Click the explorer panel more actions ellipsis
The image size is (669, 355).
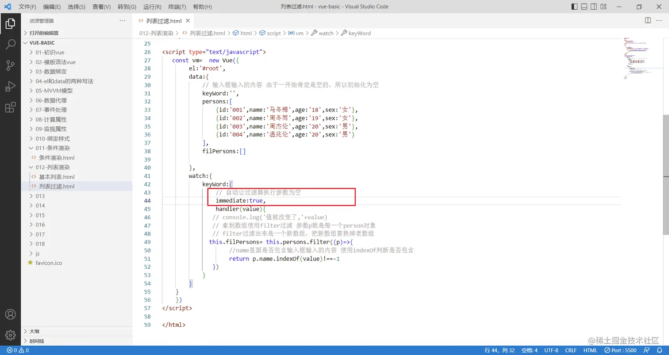coord(123,21)
